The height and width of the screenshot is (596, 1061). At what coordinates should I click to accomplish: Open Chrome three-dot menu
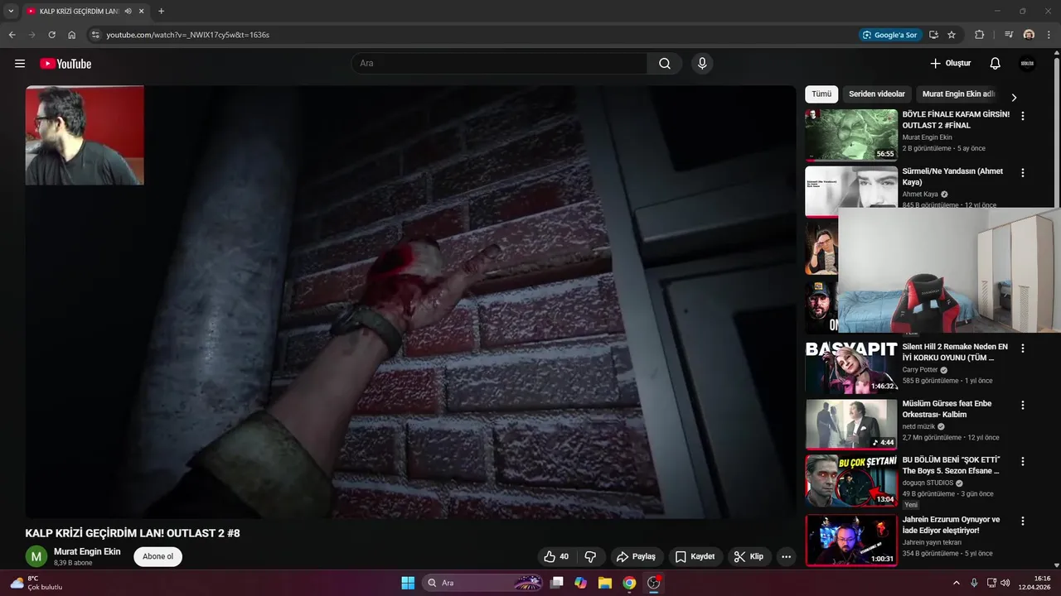click(1049, 35)
